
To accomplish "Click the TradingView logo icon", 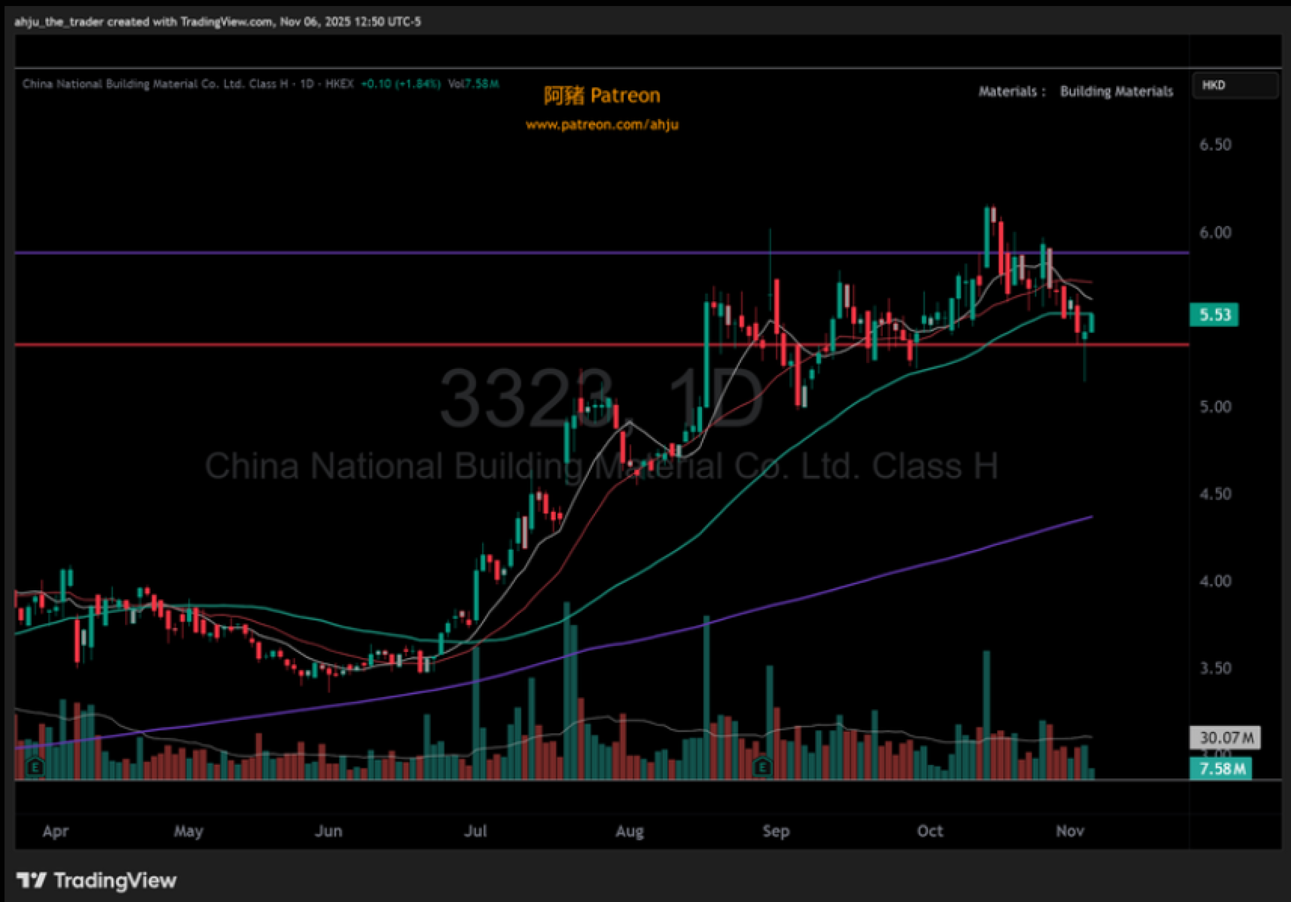I will pyautogui.click(x=31, y=880).
